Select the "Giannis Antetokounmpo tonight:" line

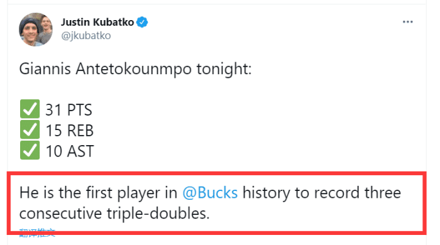135,69
